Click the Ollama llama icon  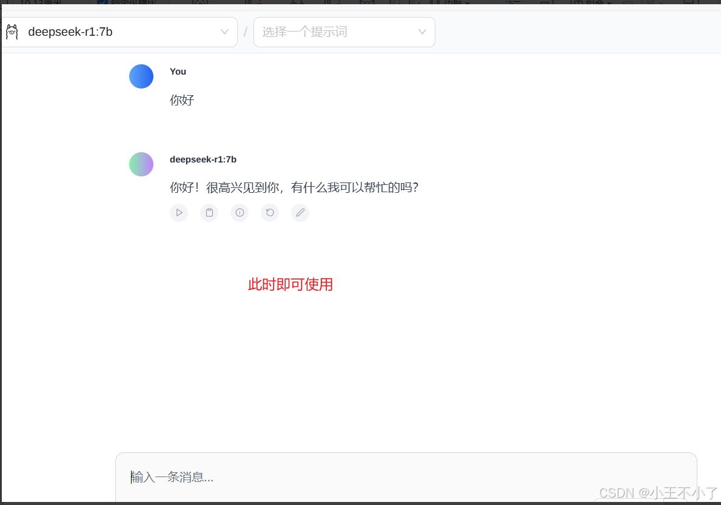[12, 32]
